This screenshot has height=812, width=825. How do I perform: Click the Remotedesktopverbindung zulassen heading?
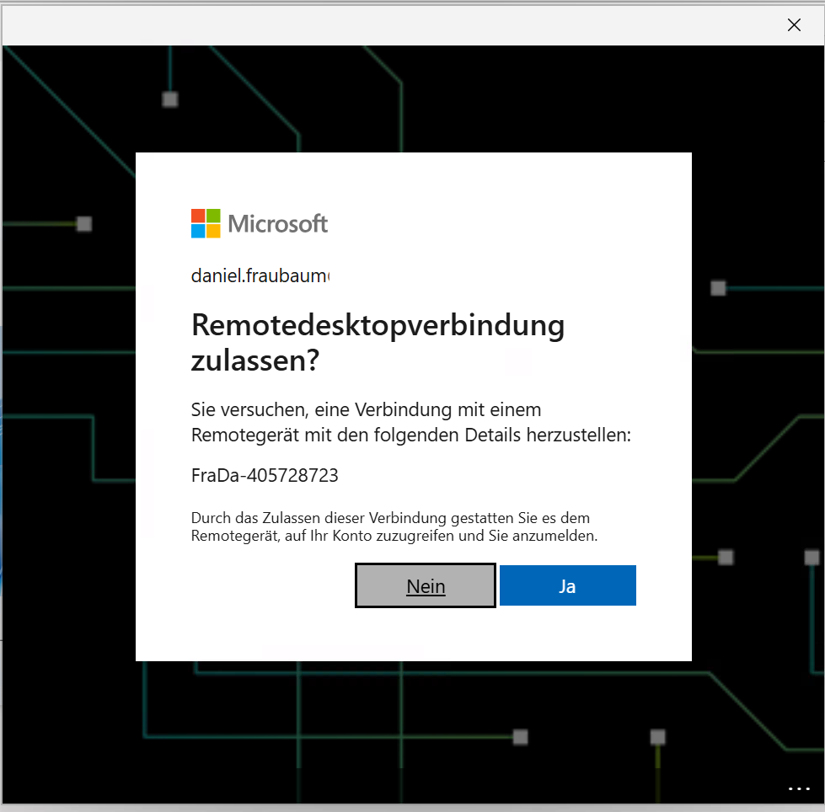pos(378,342)
